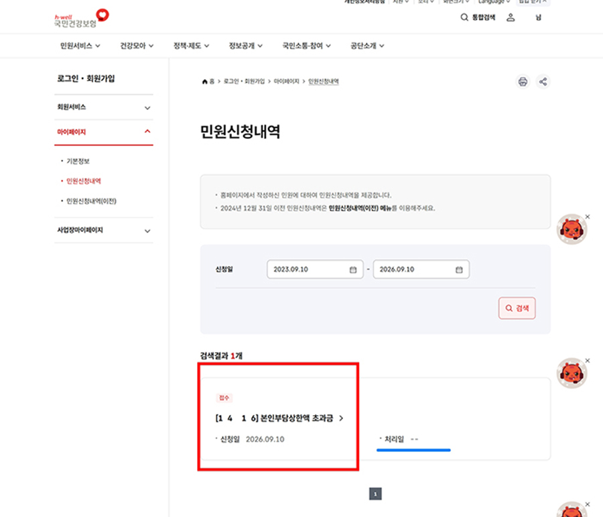Go to 기본정보 in sidebar
This screenshot has width=603, height=517.
click(x=78, y=162)
